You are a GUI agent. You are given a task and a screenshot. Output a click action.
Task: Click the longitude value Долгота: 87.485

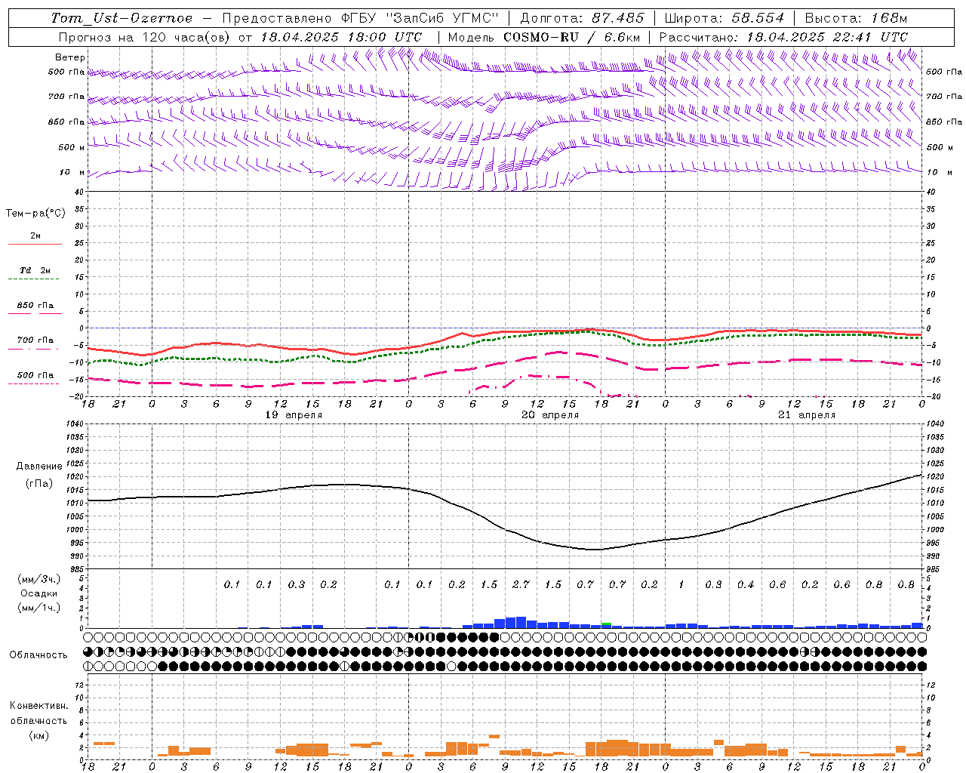(x=582, y=18)
